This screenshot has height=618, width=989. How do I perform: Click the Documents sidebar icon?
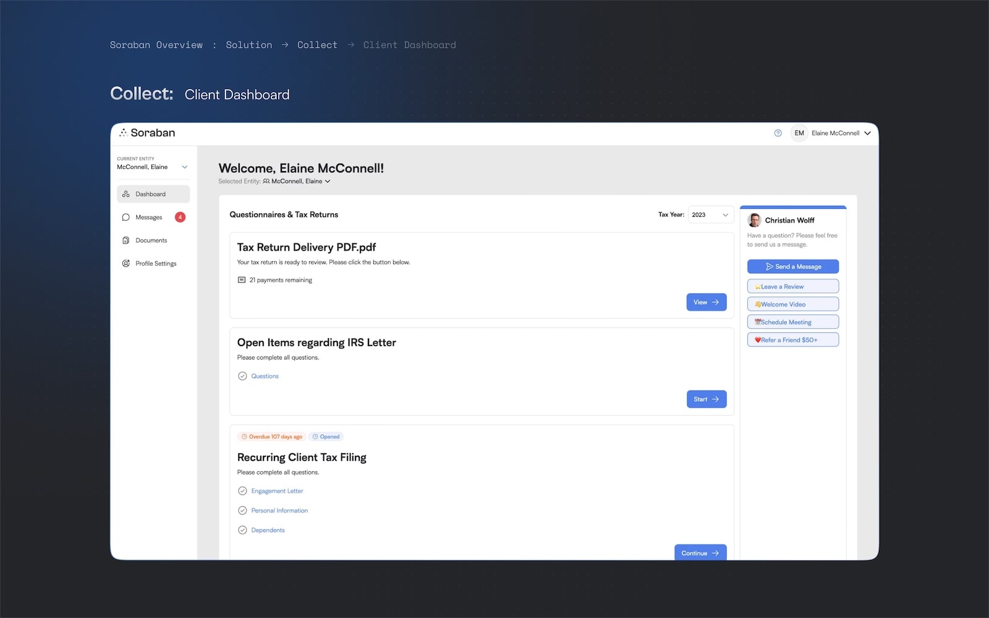(126, 240)
